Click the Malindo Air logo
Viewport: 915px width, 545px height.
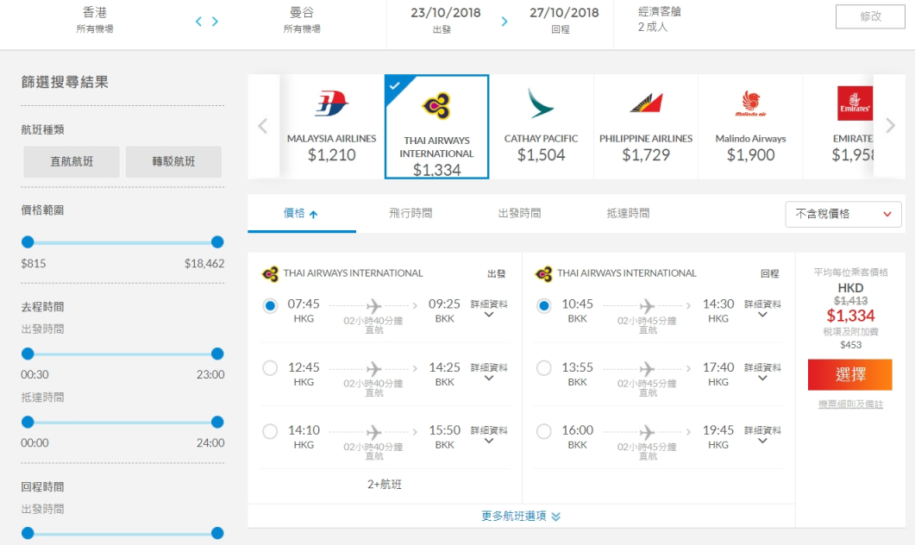(x=751, y=103)
